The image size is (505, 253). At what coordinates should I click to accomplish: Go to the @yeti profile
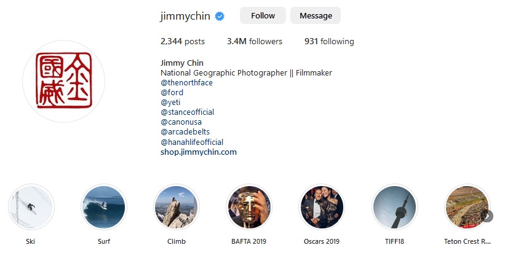(170, 103)
